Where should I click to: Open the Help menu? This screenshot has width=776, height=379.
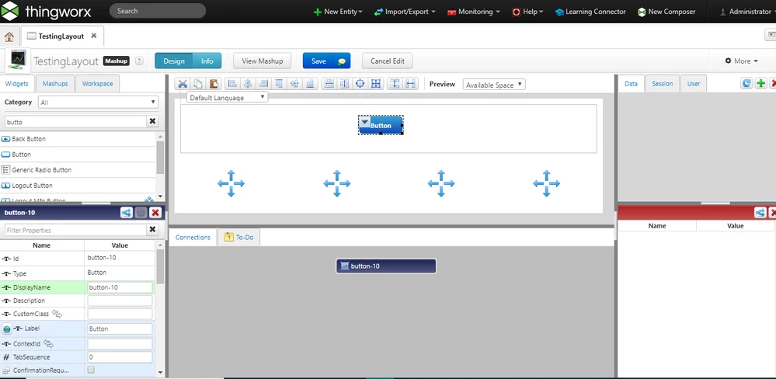click(x=527, y=12)
